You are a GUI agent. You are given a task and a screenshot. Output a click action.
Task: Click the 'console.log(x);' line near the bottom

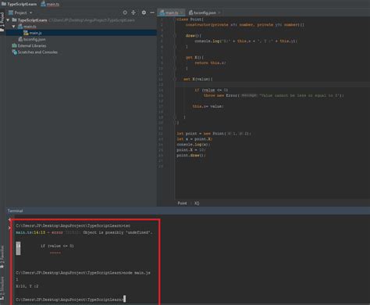tap(194, 145)
